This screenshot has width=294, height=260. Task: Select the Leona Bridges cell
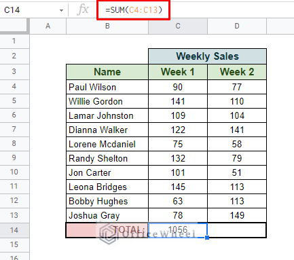click(107, 187)
